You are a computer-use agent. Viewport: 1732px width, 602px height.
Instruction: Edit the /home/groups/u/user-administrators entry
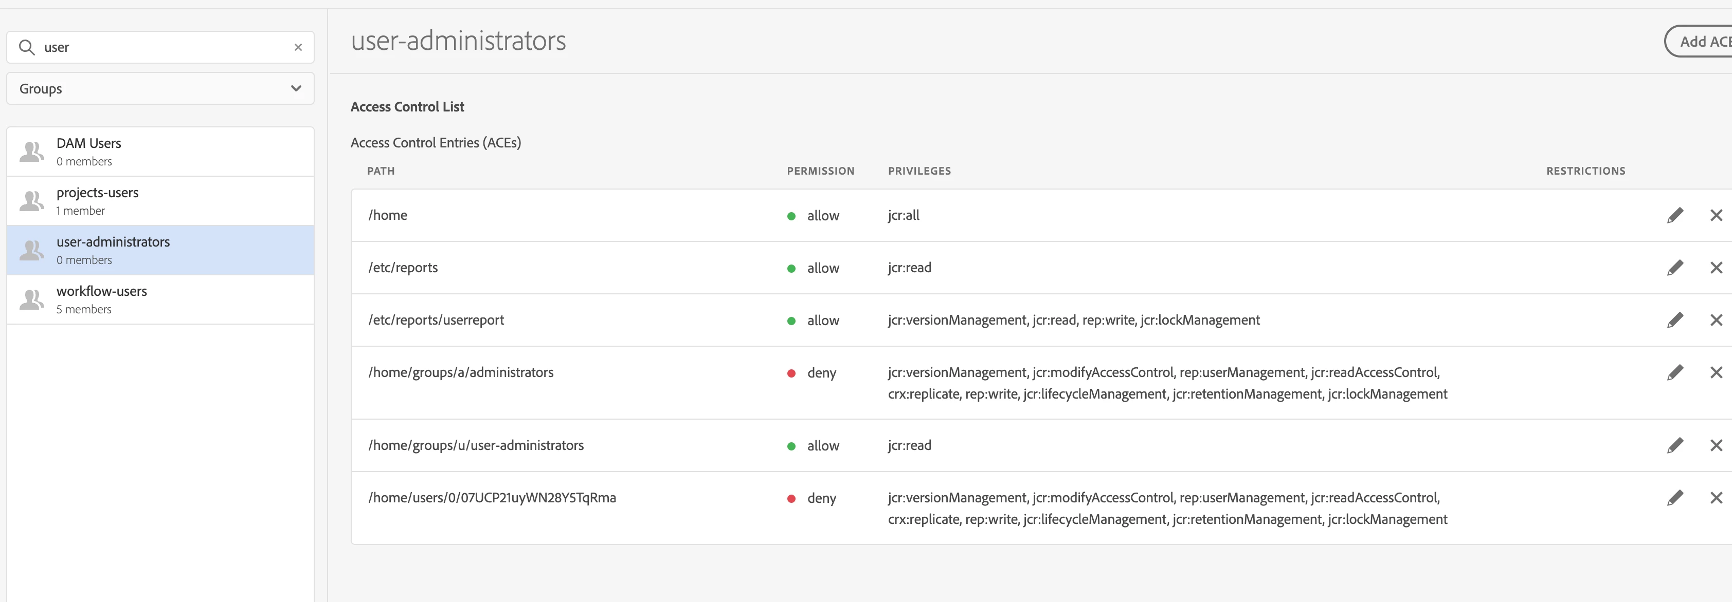(1675, 445)
